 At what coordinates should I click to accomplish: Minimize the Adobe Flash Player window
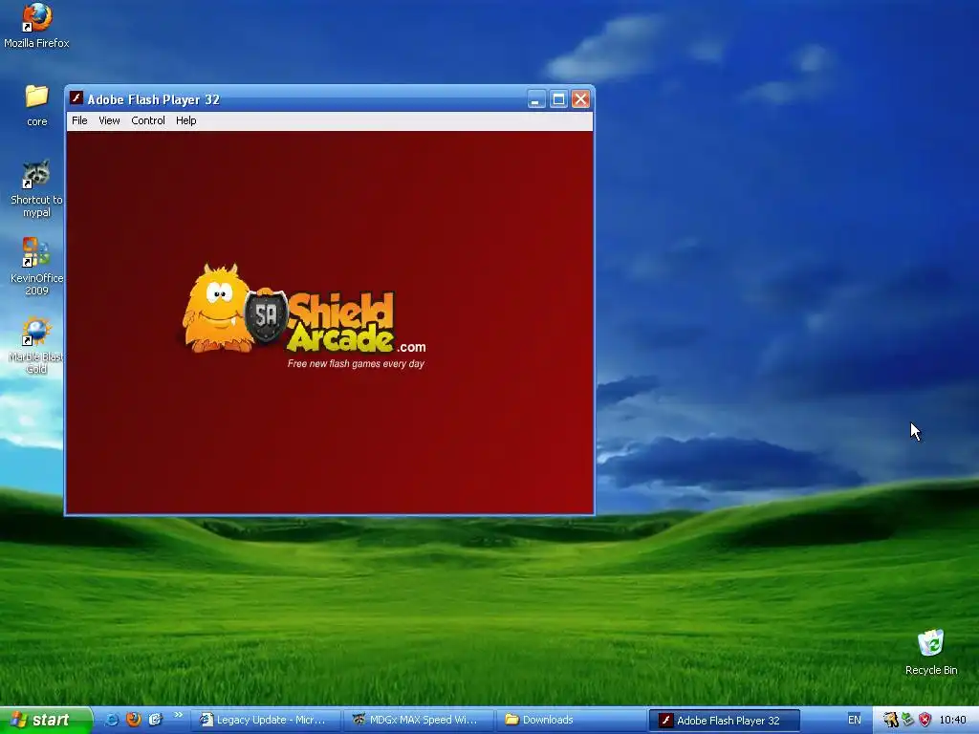coord(536,99)
